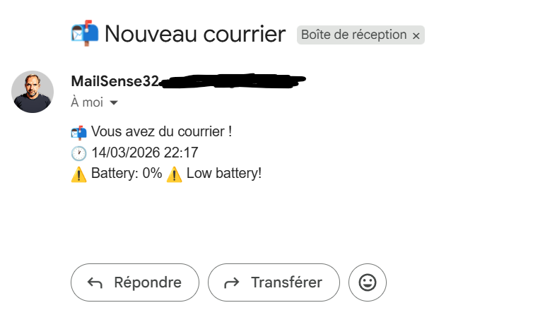Image resolution: width=533 pixels, height=322 pixels.
Task: Expand recipient details next to "À moi"
Action: 113,103
